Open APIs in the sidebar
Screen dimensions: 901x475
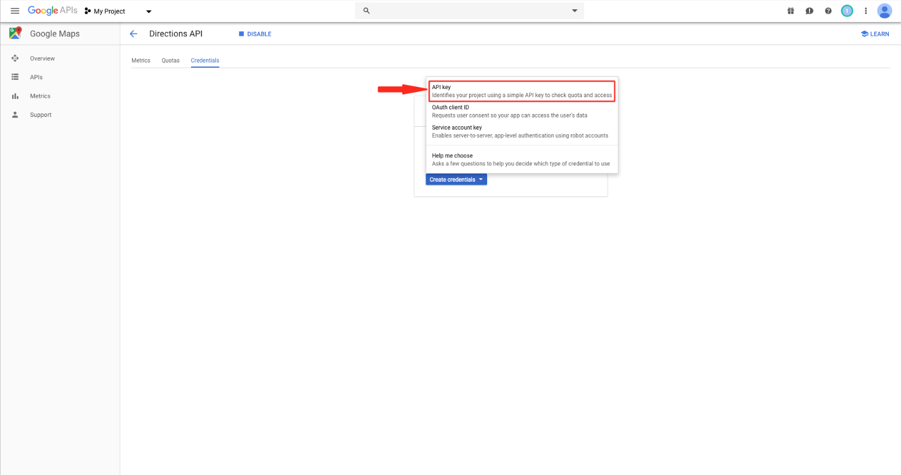pos(36,77)
